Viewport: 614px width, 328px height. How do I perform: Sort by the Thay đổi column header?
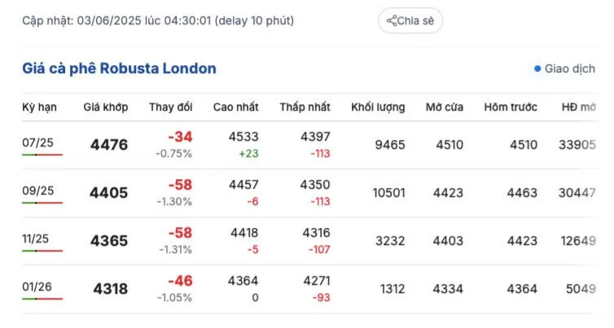[170, 107]
